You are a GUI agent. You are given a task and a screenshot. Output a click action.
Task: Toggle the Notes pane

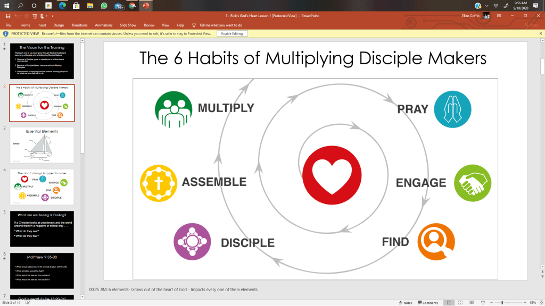pos(405,302)
